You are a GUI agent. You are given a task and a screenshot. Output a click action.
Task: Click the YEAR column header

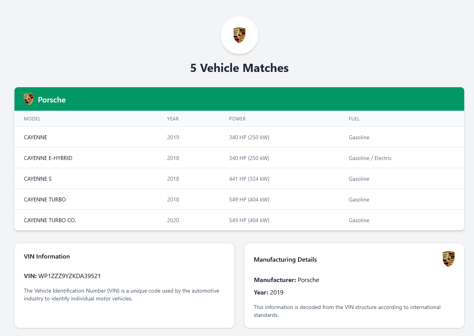click(x=173, y=119)
